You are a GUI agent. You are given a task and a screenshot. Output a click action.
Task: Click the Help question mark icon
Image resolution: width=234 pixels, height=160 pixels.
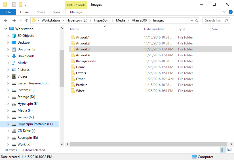(230, 12)
